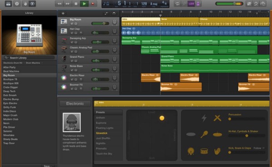
Task: Start playback with the green Play button
Action: pos(84,4)
